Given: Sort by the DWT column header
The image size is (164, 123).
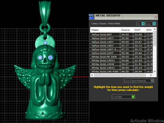Looking at the screenshot, I should [139, 30].
